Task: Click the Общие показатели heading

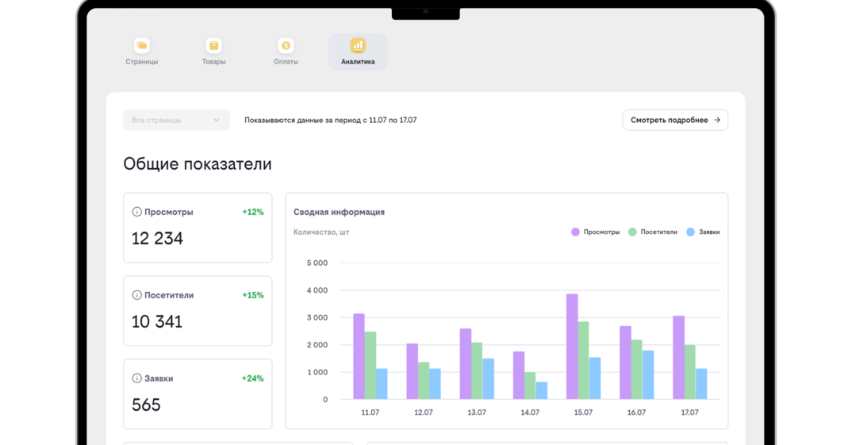Action: click(198, 163)
